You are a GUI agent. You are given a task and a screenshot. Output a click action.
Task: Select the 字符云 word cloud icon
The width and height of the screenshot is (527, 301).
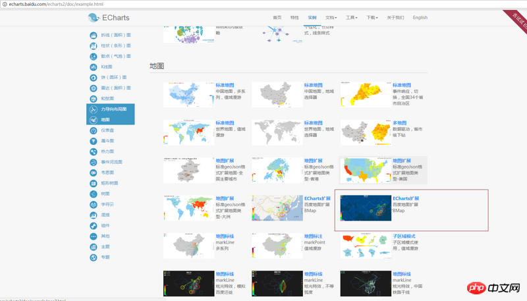[x=94, y=205]
